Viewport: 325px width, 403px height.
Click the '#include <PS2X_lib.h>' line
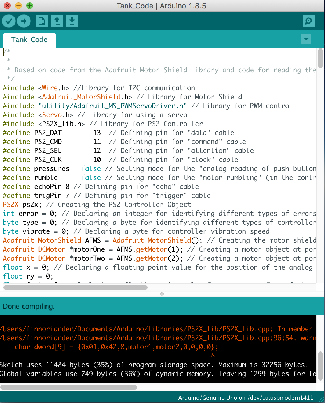pyautogui.click(x=103, y=124)
